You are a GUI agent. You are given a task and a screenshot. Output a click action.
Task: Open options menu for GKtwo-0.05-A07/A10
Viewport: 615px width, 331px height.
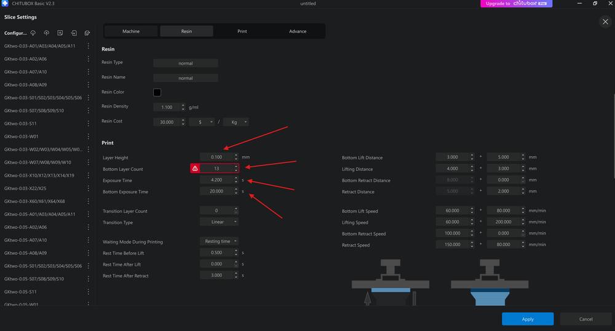coord(88,240)
